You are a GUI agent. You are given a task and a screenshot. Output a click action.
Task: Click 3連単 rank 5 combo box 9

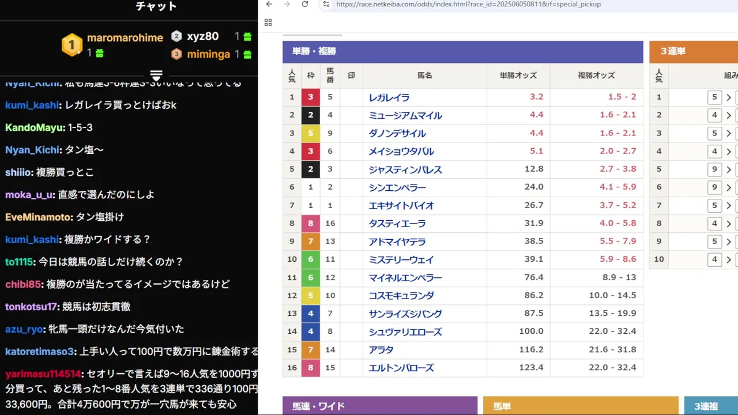(x=714, y=169)
